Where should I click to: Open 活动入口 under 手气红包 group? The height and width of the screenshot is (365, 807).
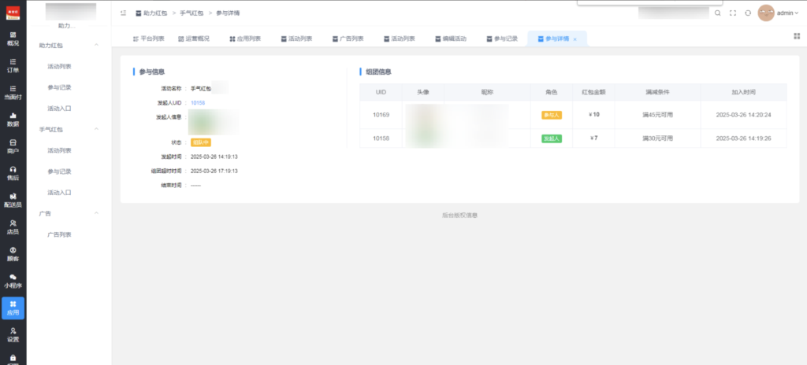click(59, 192)
